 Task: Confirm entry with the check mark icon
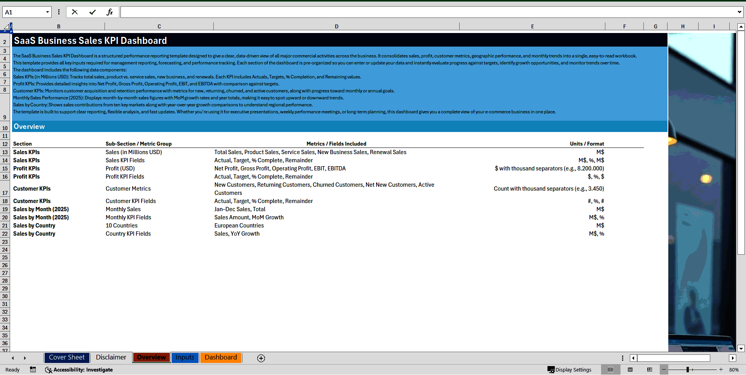(x=92, y=12)
